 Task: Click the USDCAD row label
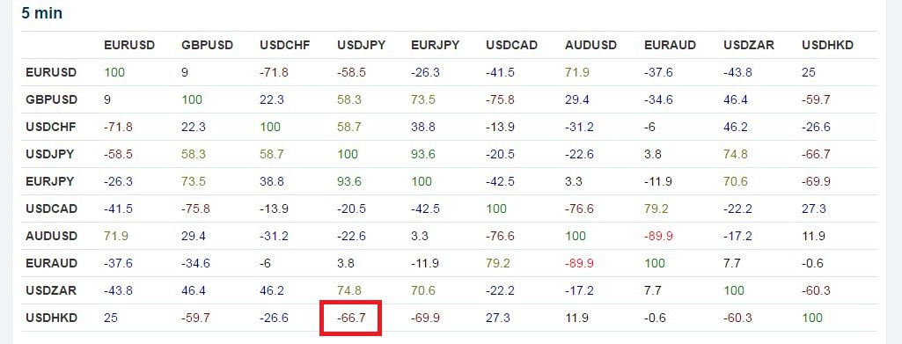click(x=51, y=209)
